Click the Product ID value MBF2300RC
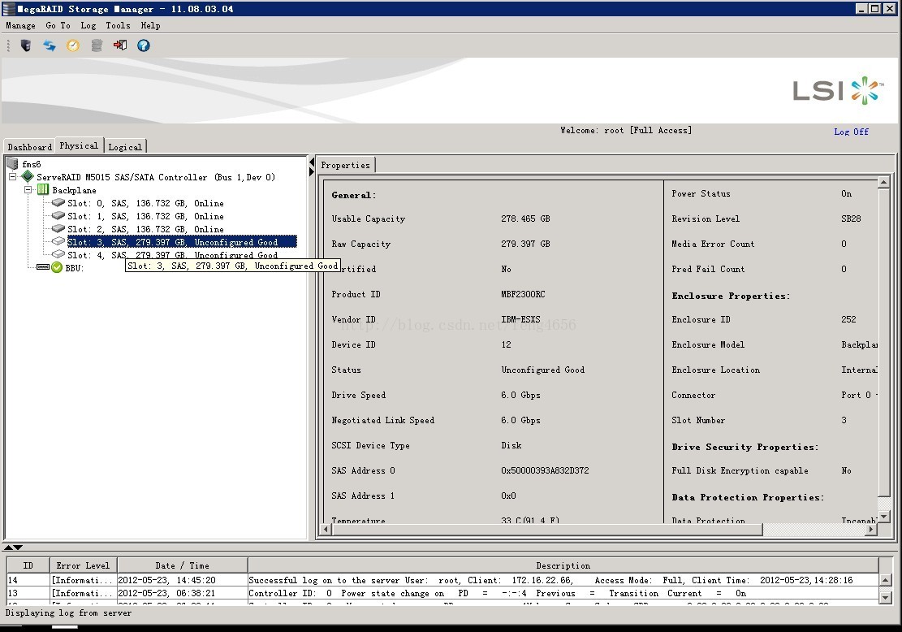This screenshot has width=902, height=632. pyautogui.click(x=523, y=294)
